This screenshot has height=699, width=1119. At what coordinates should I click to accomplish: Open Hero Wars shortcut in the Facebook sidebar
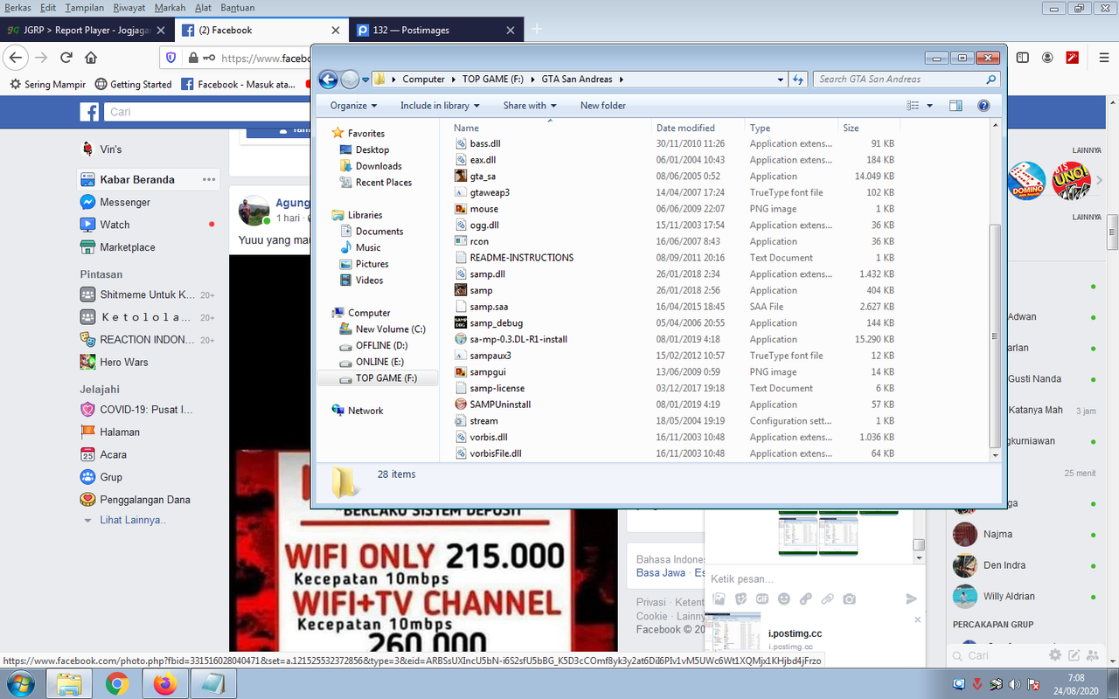115,362
